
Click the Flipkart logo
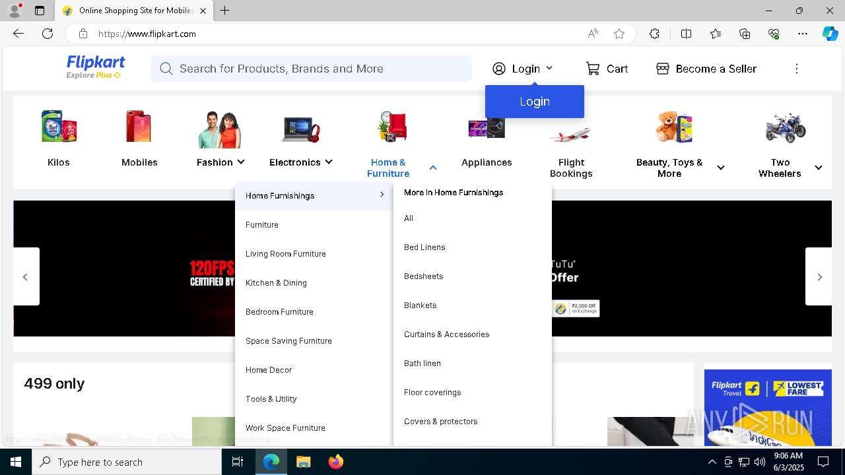(x=96, y=67)
